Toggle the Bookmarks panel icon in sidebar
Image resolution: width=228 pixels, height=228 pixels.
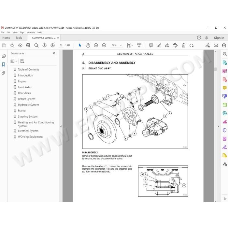[4, 64]
